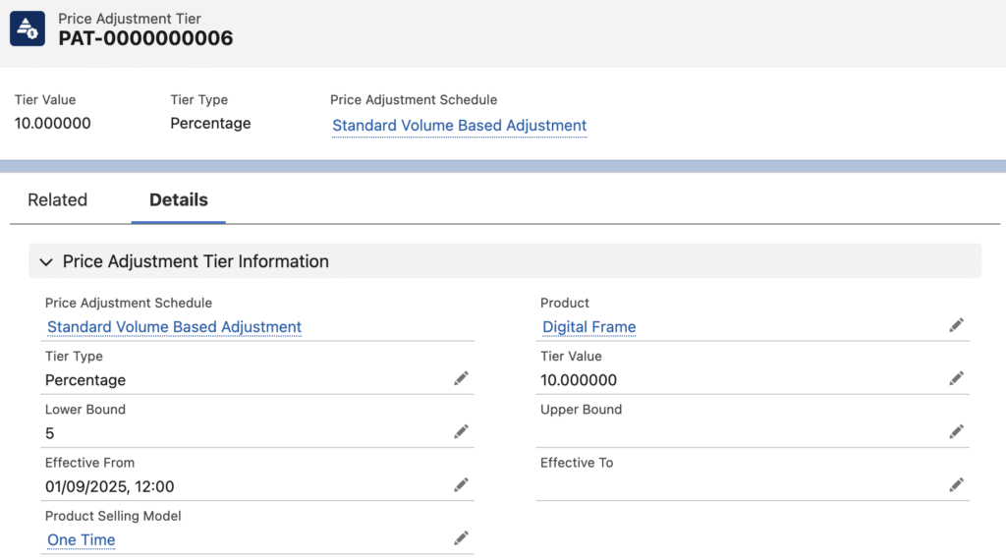
Task: Click the Tier Value 10.000000 in details section
Action: [x=579, y=380]
